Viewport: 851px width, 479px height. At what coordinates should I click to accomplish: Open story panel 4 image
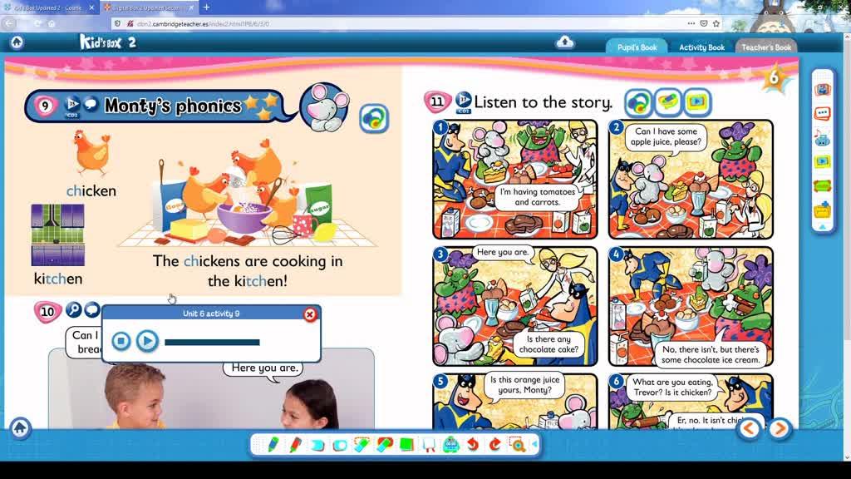pos(691,306)
